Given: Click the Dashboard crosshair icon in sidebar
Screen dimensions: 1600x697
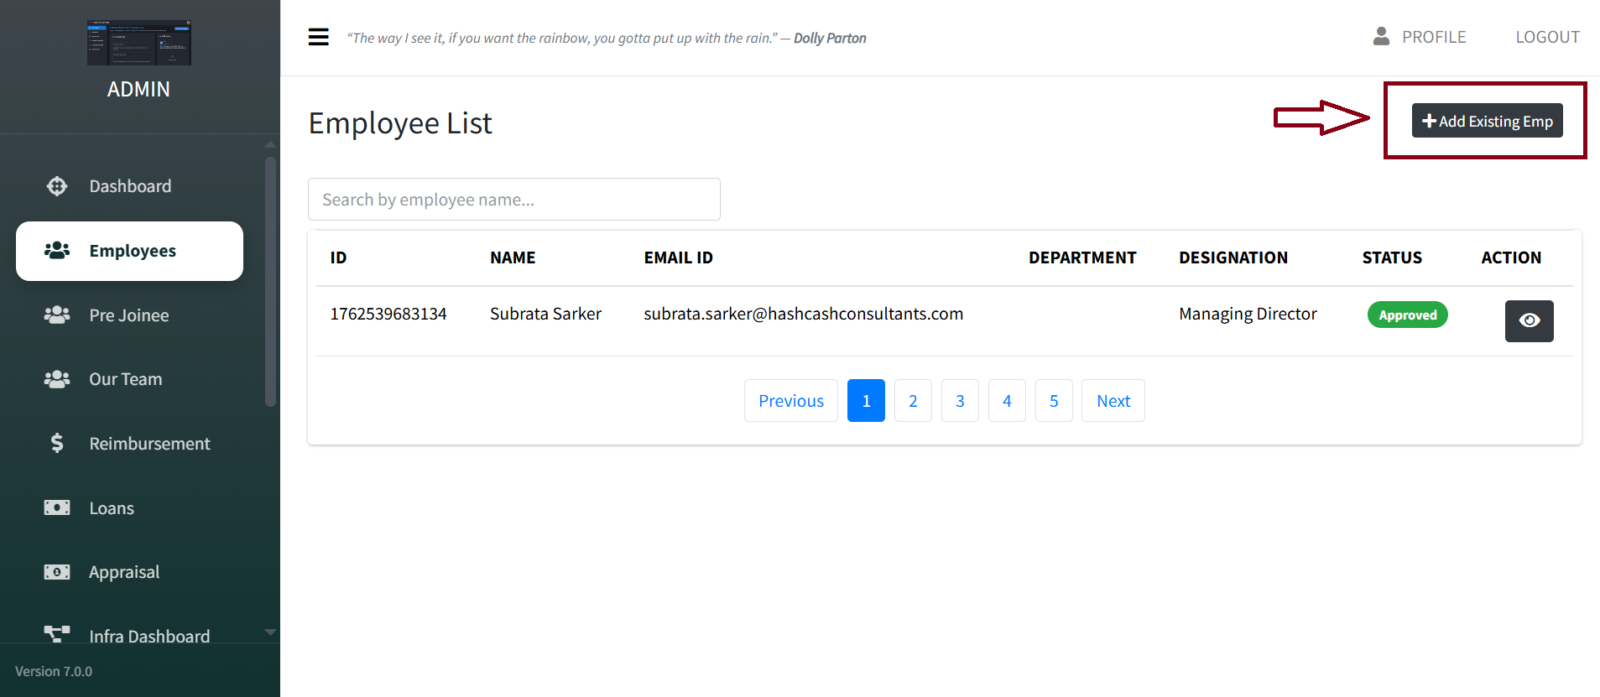Looking at the screenshot, I should (57, 186).
